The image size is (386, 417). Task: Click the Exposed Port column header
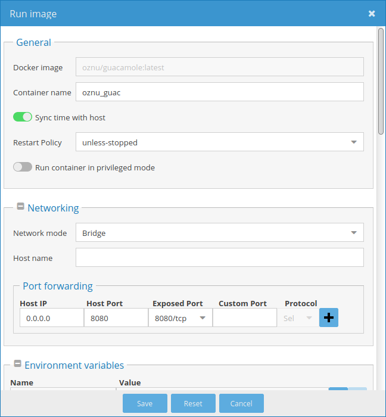[x=178, y=303]
